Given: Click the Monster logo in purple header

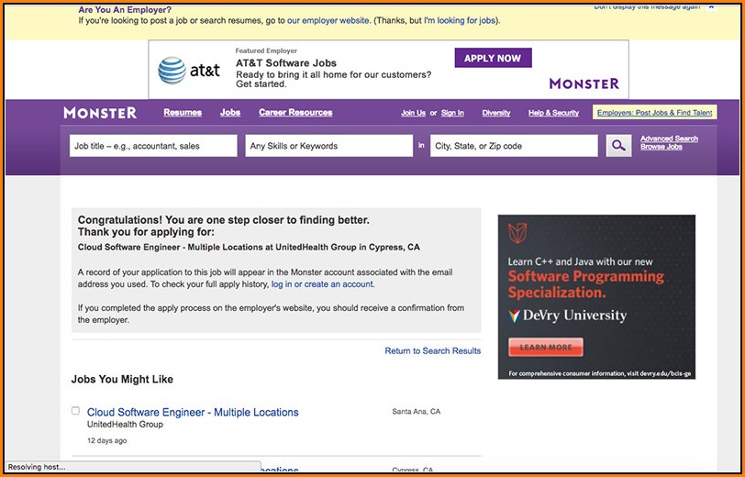Looking at the screenshot, I should 100,113.
